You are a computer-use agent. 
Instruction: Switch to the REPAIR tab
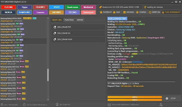pos(80,20)
